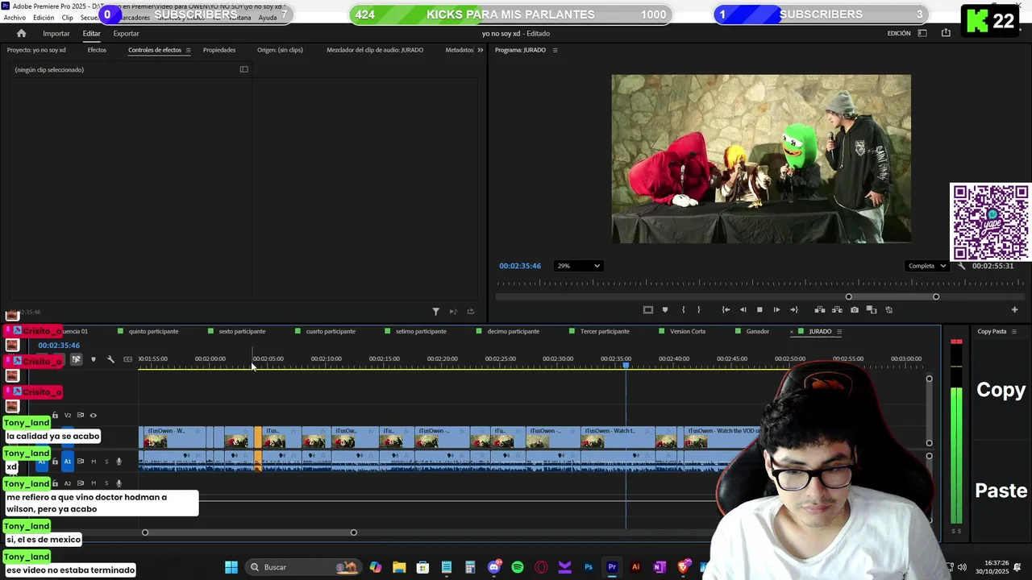Open Version Corta sequence tab
The image size is (1032, 580).
[688, 331]
